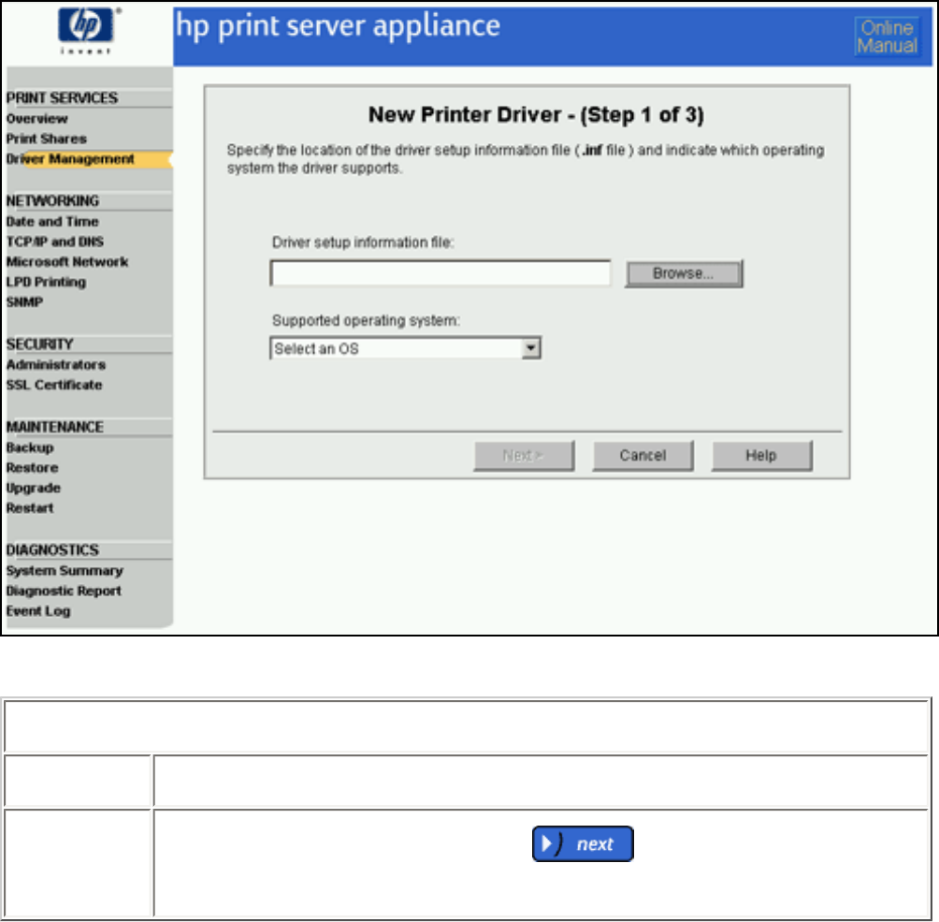Go to Print Shares
The height and width of the screenshot is (922, 939).
[47, 139]
